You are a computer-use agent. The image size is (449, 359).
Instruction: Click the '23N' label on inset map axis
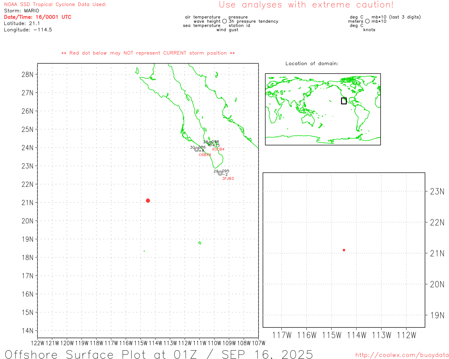pyautogui.click(x=437, y=191)
